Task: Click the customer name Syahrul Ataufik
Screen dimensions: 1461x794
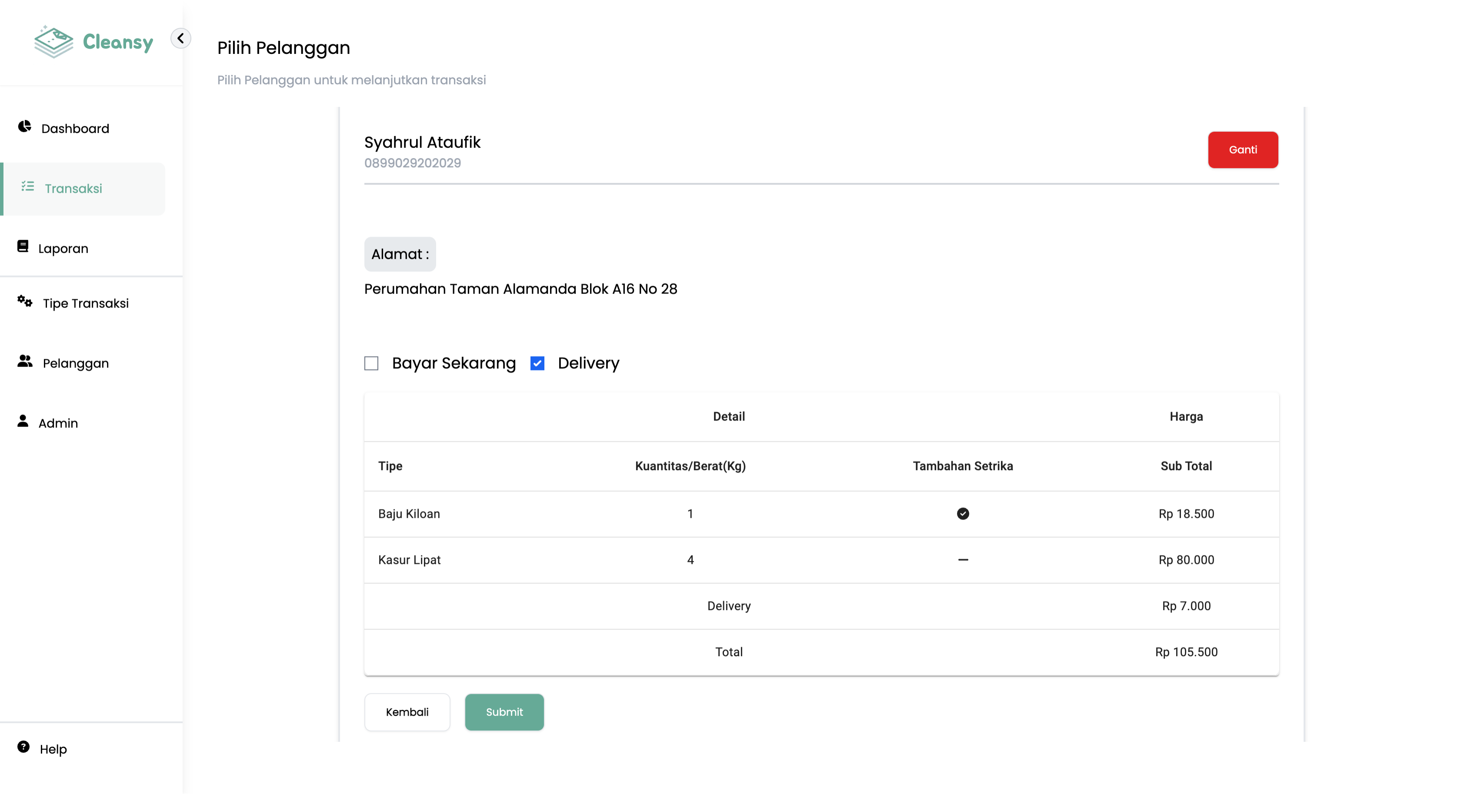Action: coord(423,142)
